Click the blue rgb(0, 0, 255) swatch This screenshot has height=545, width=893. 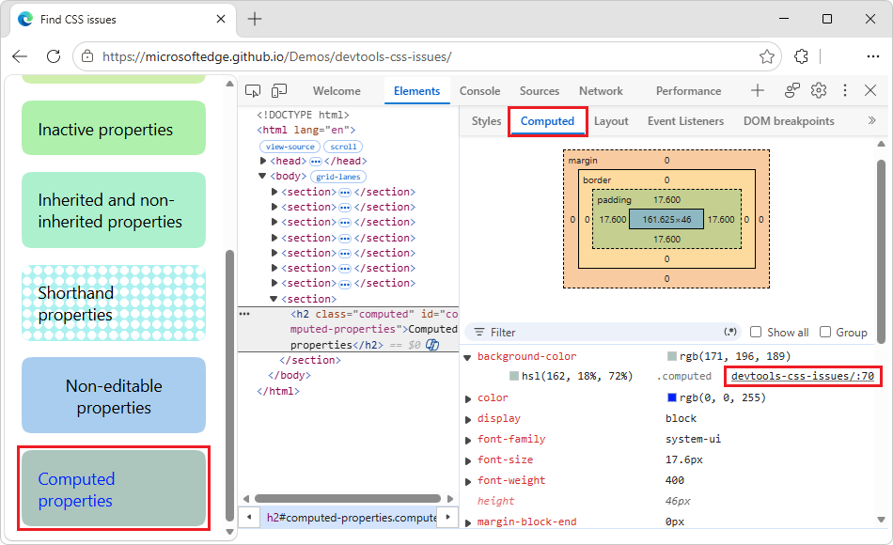pyautogui.click(x=672, y=397)
